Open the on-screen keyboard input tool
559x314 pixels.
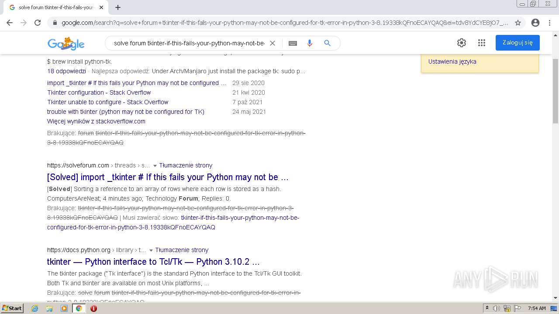[x=293, y=43]
